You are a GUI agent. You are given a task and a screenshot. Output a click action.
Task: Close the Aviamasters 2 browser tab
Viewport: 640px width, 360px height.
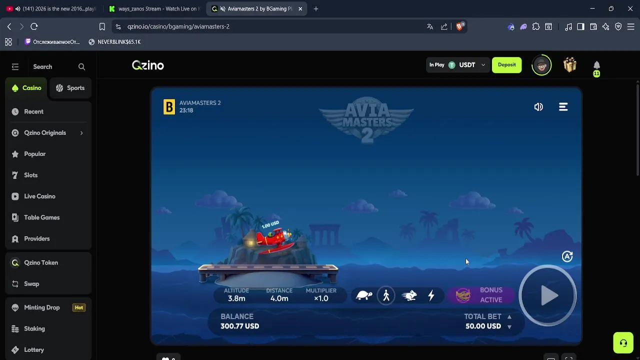300,8
